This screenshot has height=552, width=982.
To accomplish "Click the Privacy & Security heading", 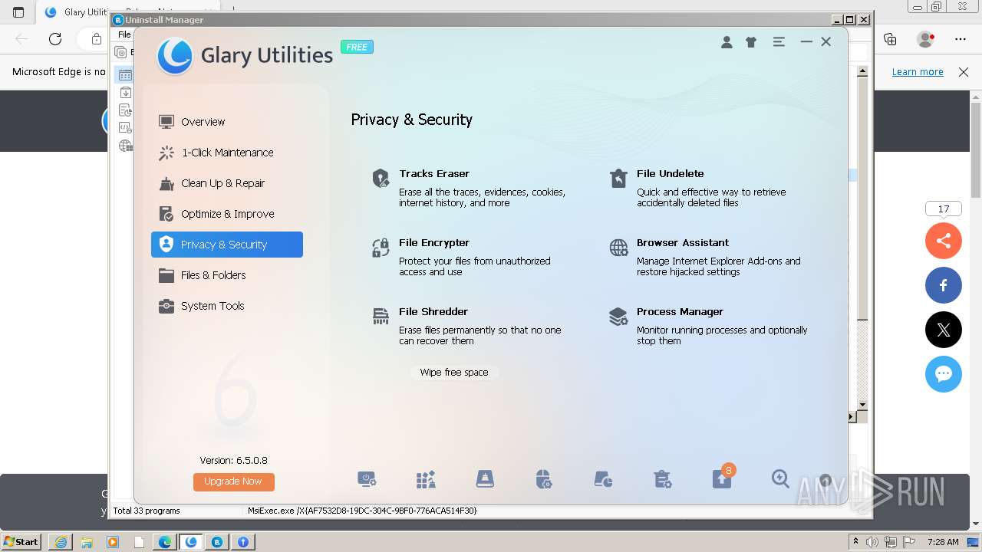I will (411, 120).
